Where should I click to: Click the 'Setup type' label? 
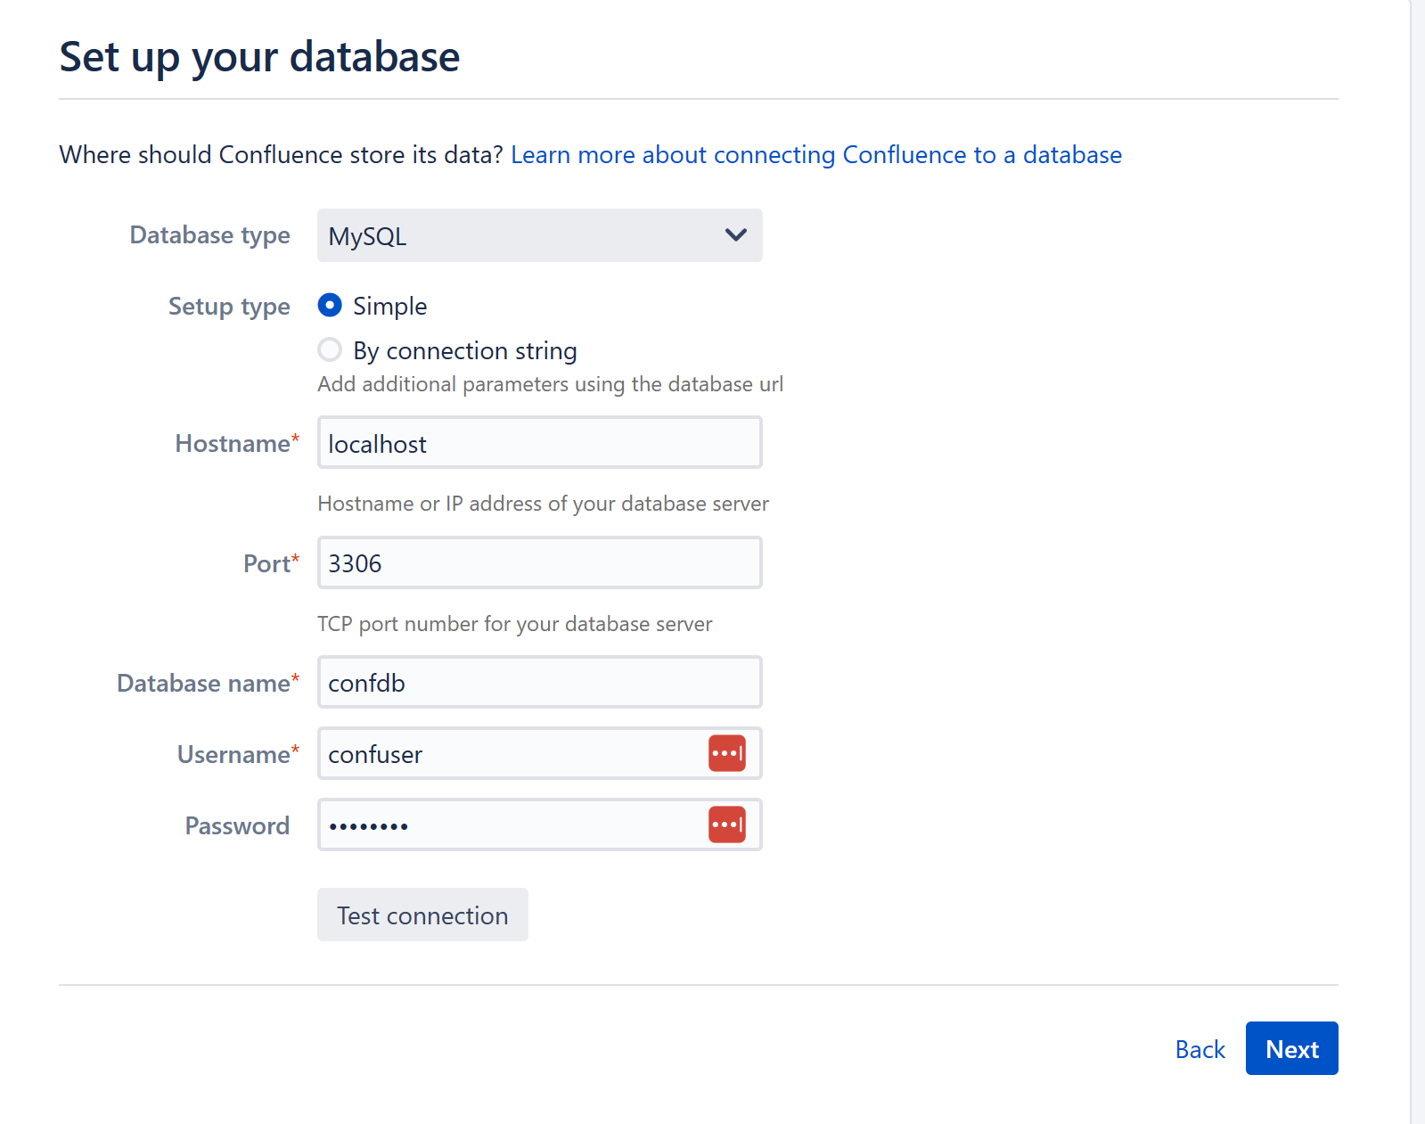pos(229,307)
